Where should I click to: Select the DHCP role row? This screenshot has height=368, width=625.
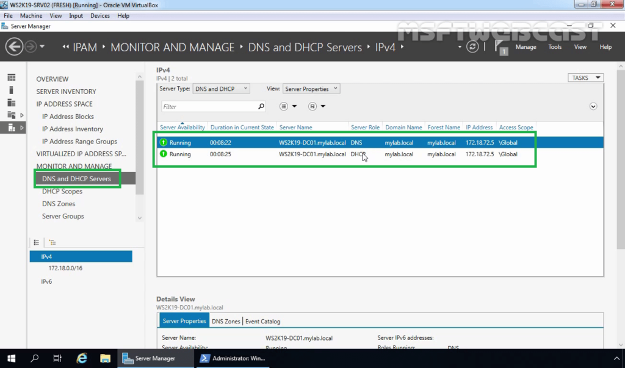(x=380, y=154)
